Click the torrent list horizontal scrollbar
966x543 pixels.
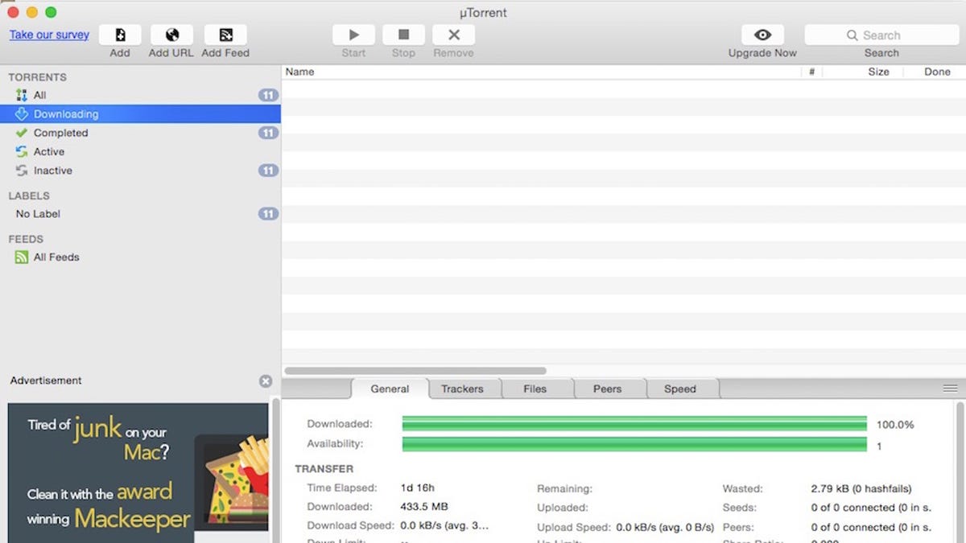tap(415, 371)
